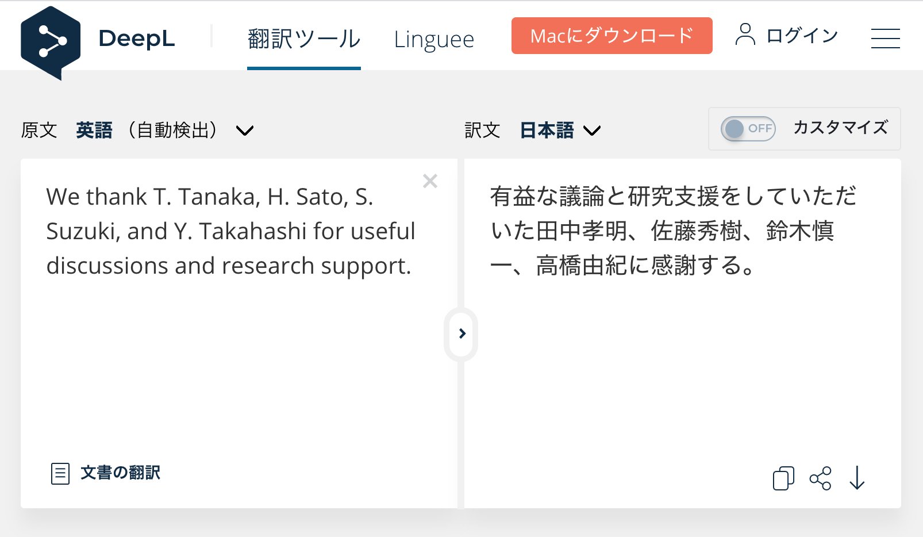Image resolution: width=923 pixels, height=537 pixels.
Task: Click into the English source text area
Action: tap(239, 333)
